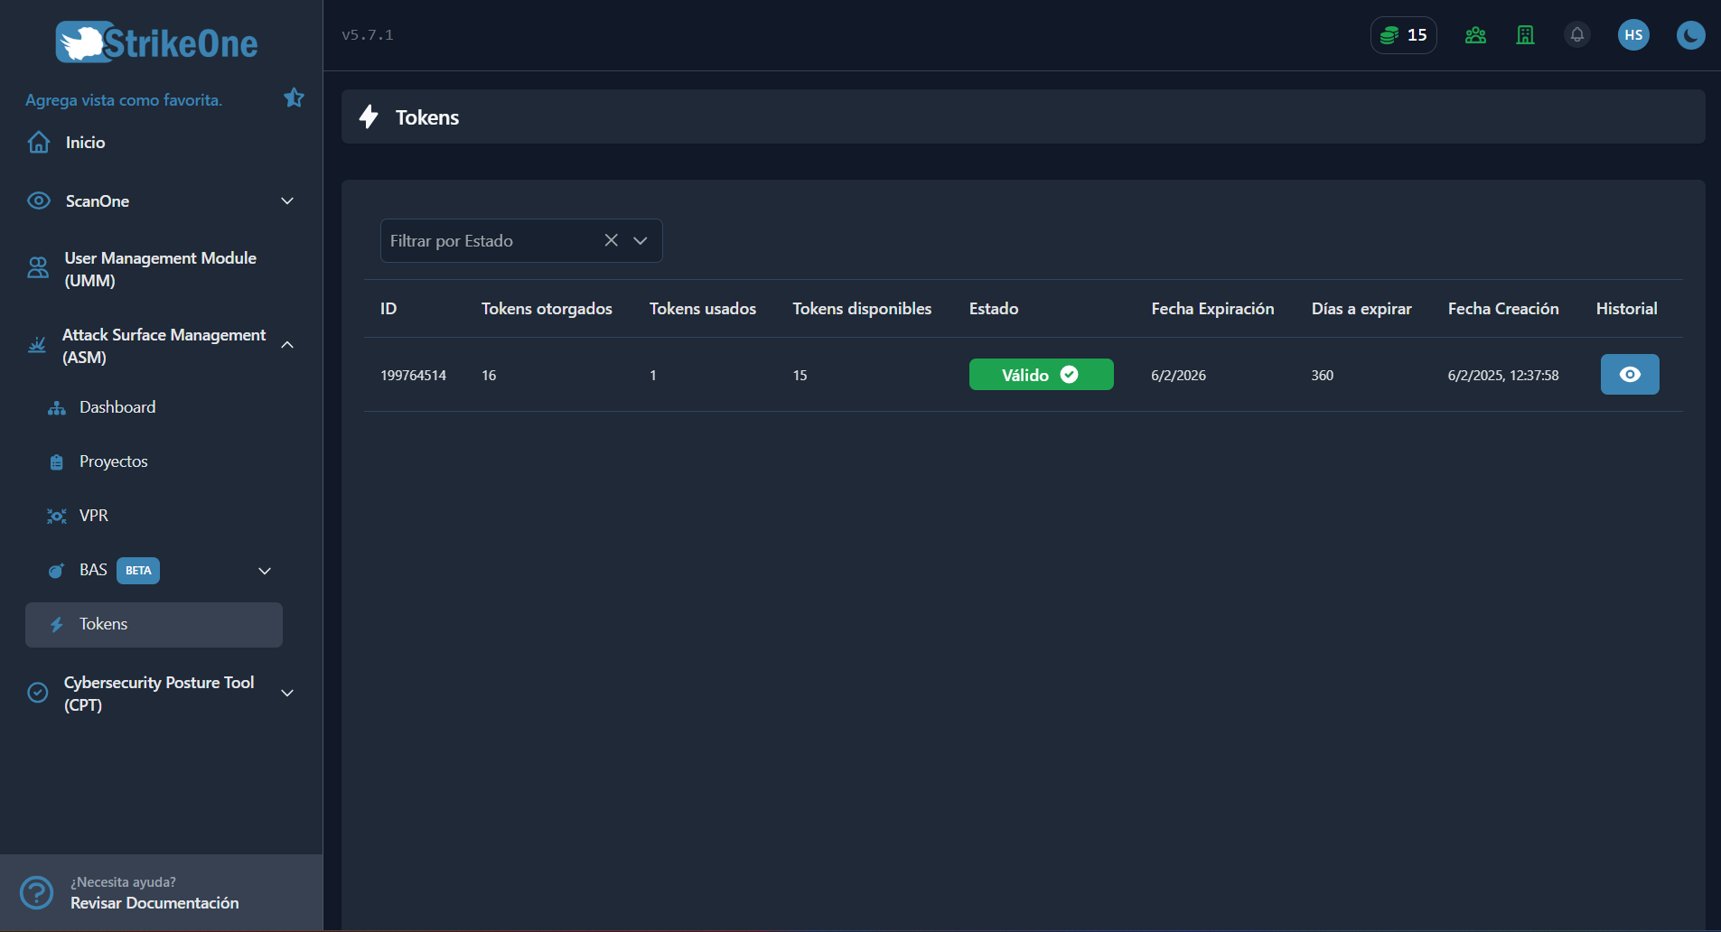
Task: View the token history with the eye button
Action: [1629, 374]
